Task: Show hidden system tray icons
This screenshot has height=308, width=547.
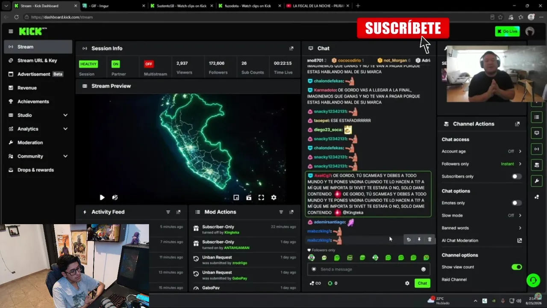Action: (475, 301)
